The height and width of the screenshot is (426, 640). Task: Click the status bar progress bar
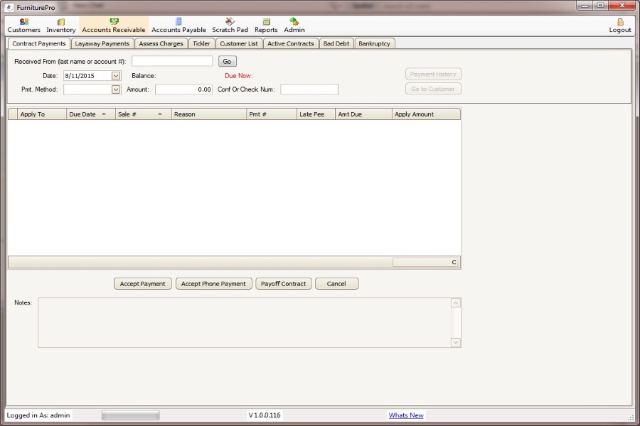coord(131,415)
